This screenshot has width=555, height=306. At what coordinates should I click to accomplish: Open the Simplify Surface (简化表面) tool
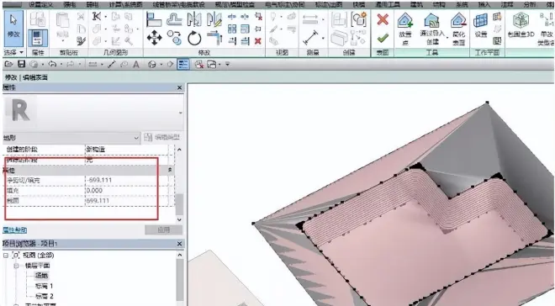(459, 29)
